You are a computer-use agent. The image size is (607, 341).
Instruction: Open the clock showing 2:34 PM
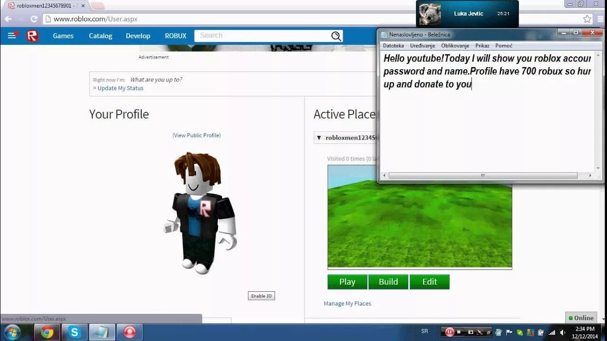[x=585, y=332]
